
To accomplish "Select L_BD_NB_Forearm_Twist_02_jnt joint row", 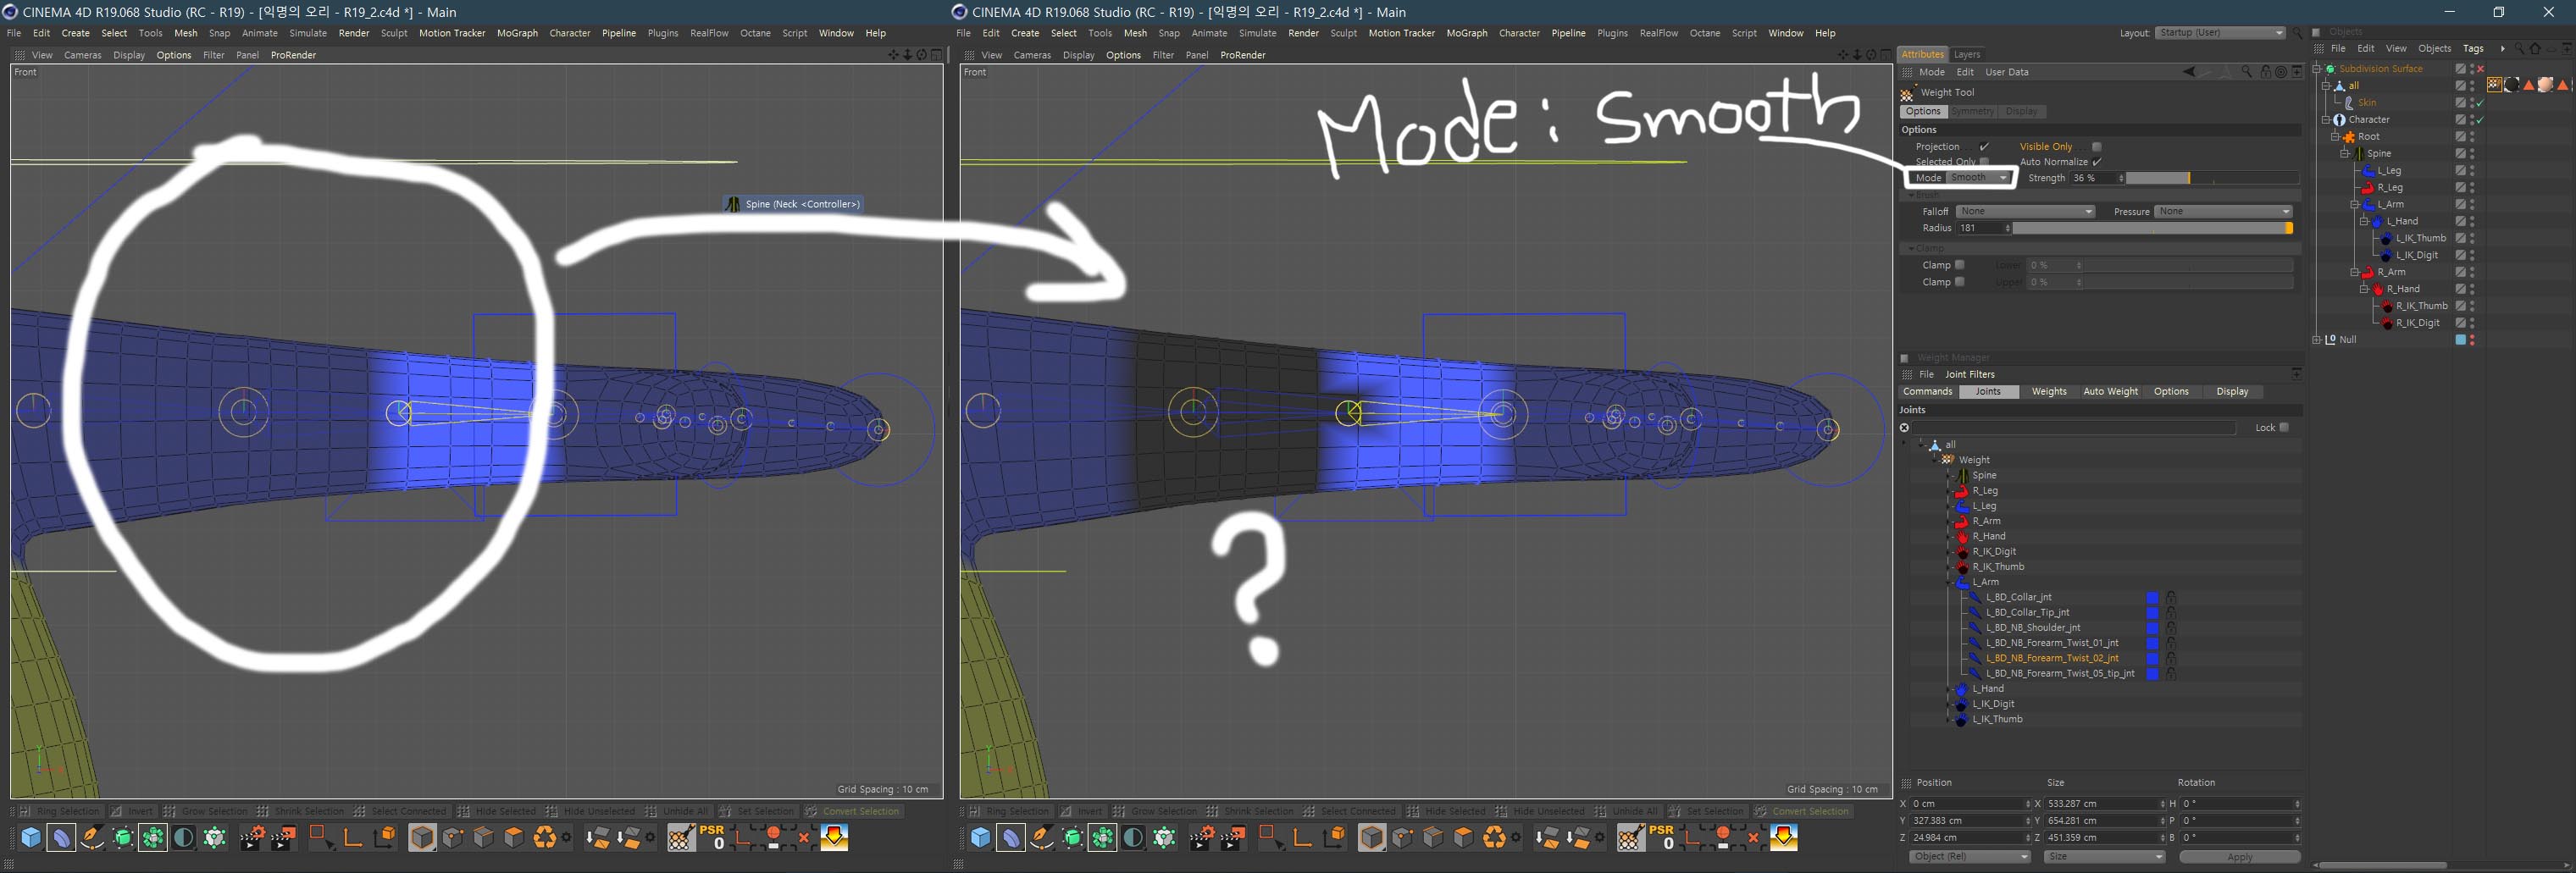I will pyautogui.click(x=2051, y=659).
